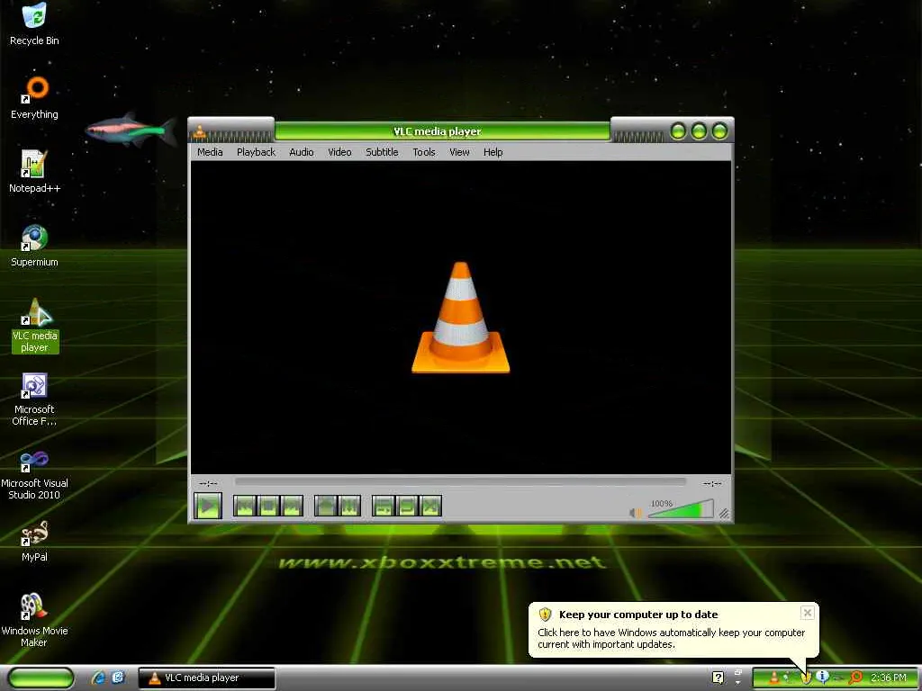Open the green Start button
Viewport: 922px width, 691px height.
point(41,678)
